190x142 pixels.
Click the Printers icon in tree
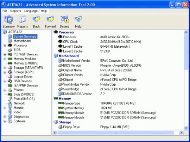10,90
